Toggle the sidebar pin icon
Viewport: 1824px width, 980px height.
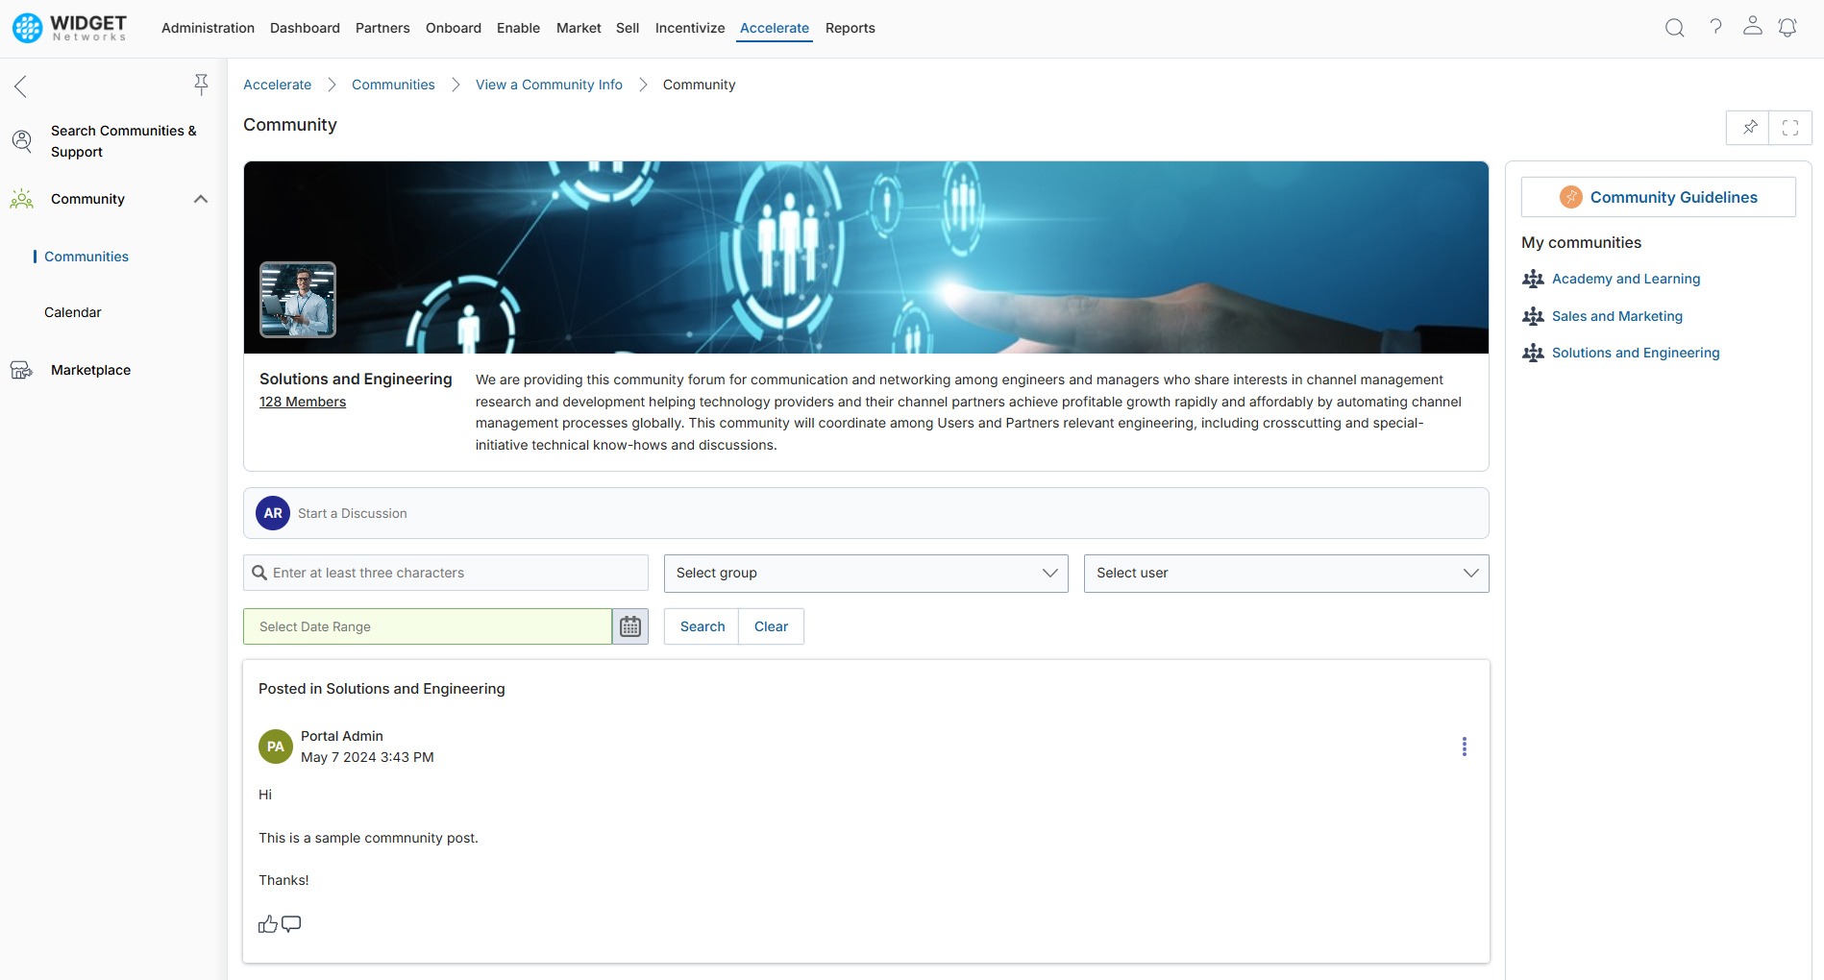[x=201, y=86]
